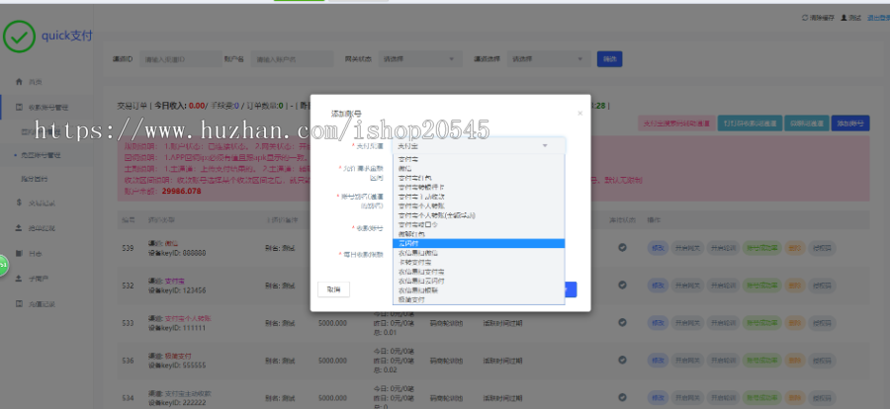Click status check icon in row 539
Screen dimensions: 890x409
tap(622, 247)
